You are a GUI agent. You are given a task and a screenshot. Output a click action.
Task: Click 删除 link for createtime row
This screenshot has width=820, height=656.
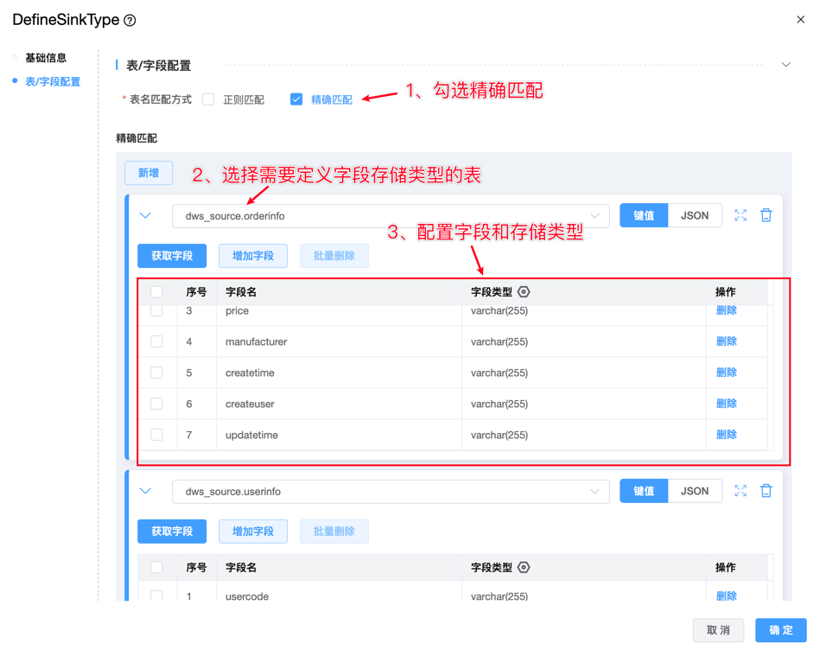pyautogui.click(x=726, y=373)
